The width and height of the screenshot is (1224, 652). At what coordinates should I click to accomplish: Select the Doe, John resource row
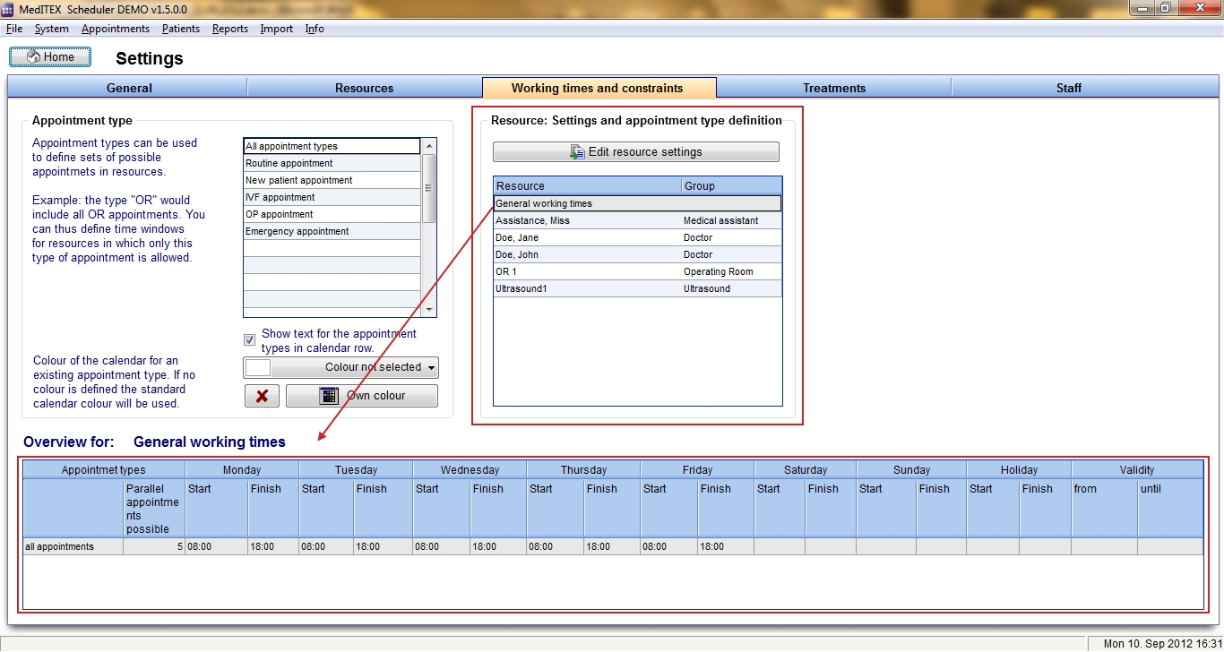[x=637, y=254]
